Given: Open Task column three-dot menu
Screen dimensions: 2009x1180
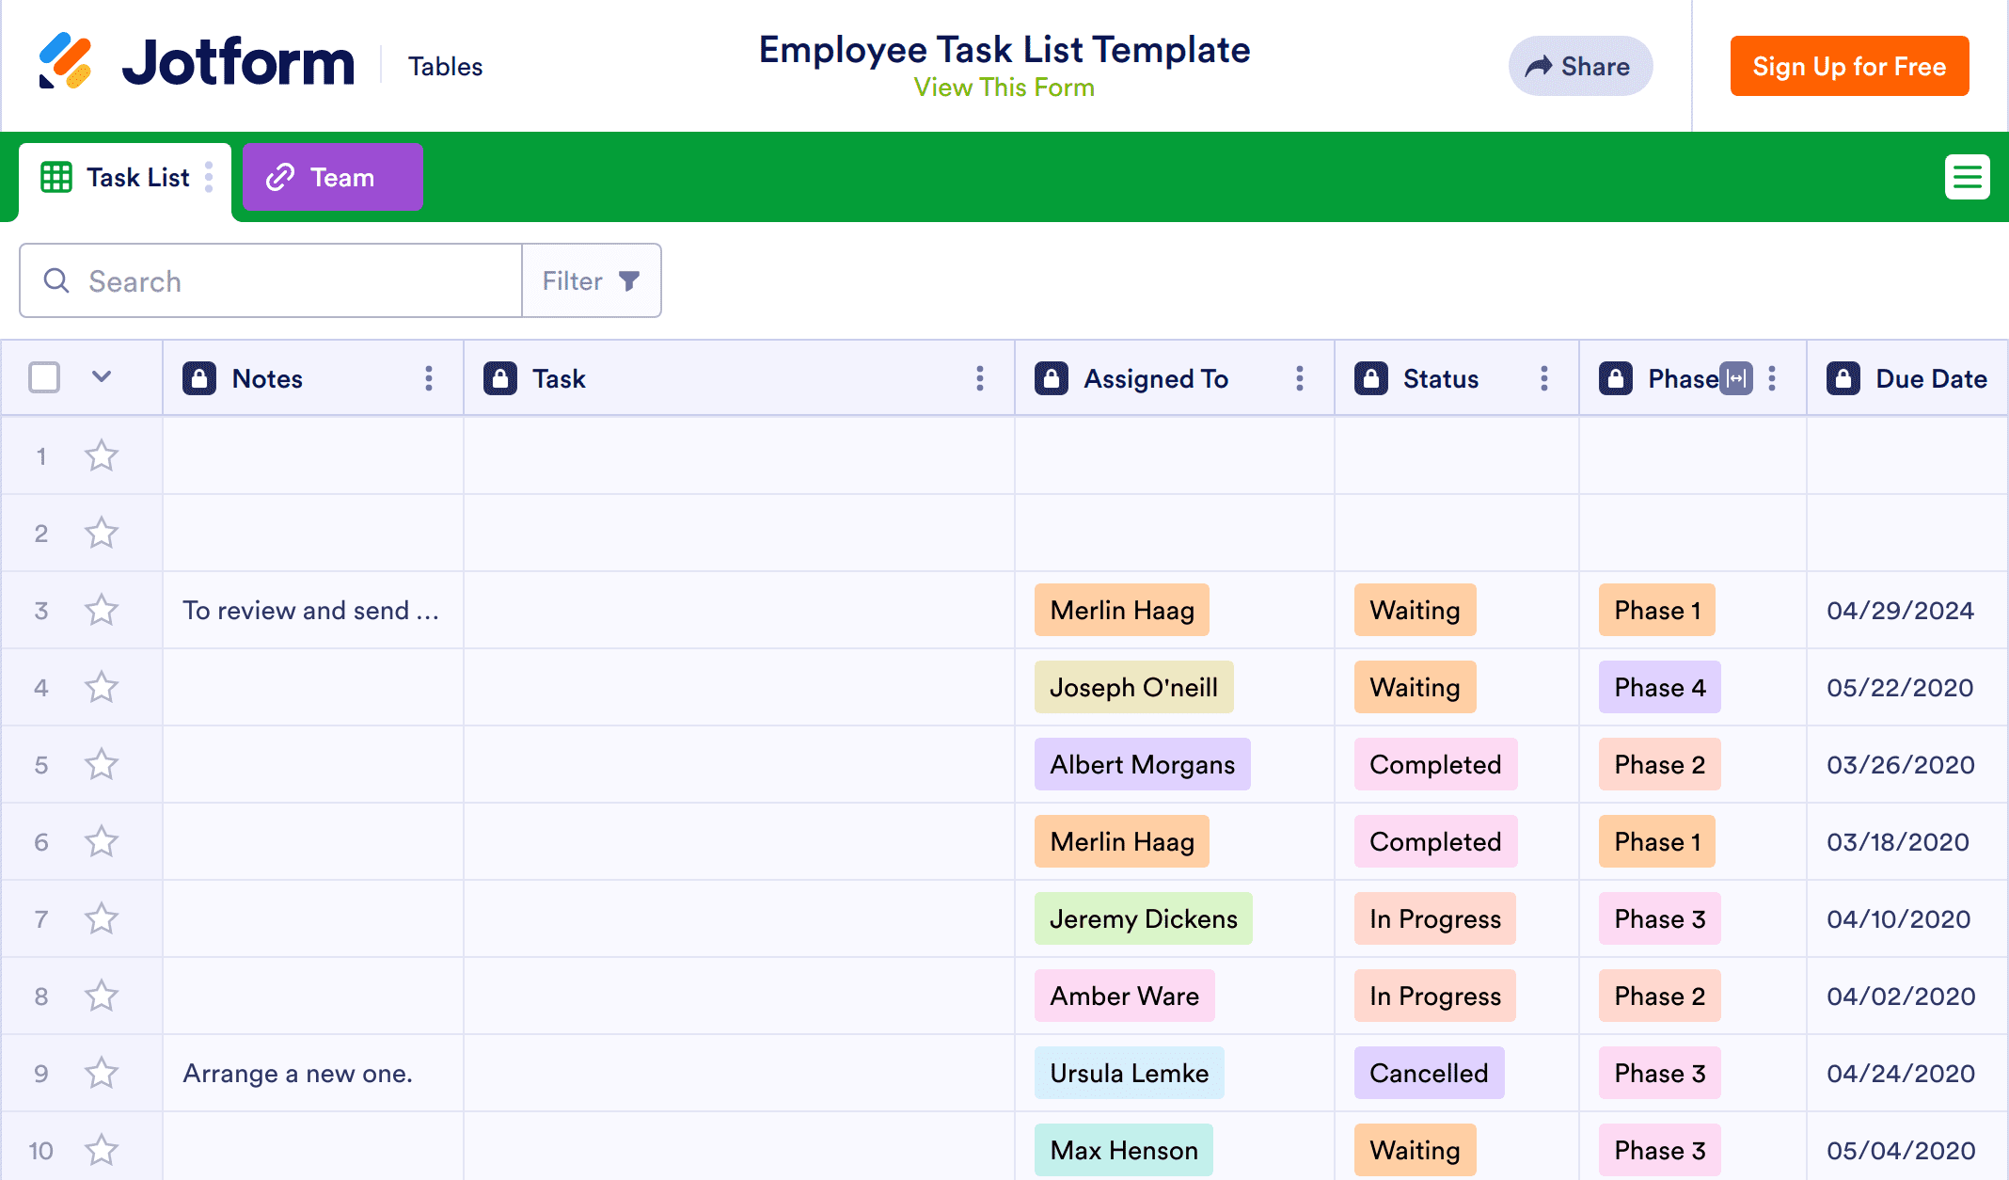Looking at the screenshot, I should click(x=980, y=378).
